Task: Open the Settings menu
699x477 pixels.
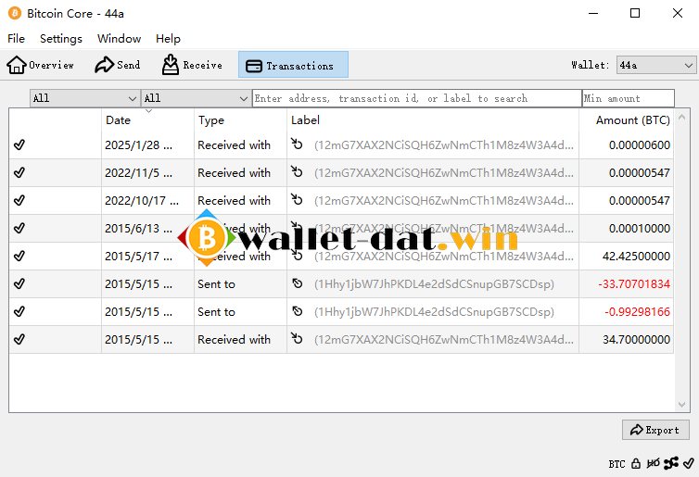Action: coord(61,39)
